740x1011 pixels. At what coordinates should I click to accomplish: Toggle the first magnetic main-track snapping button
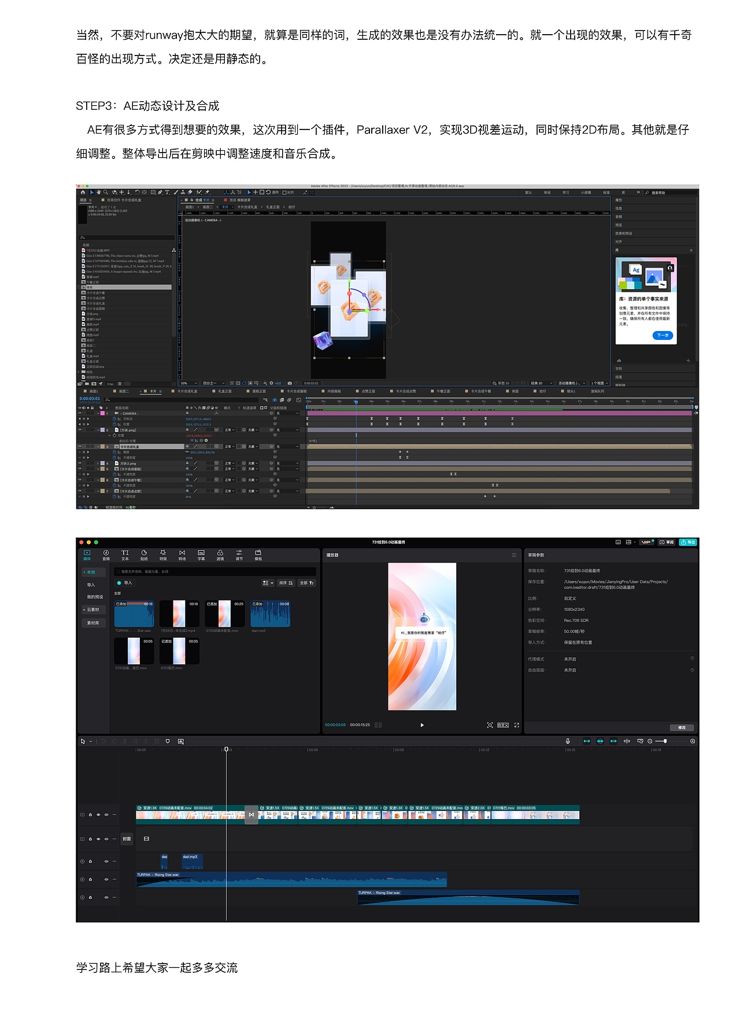click(587, 741)
